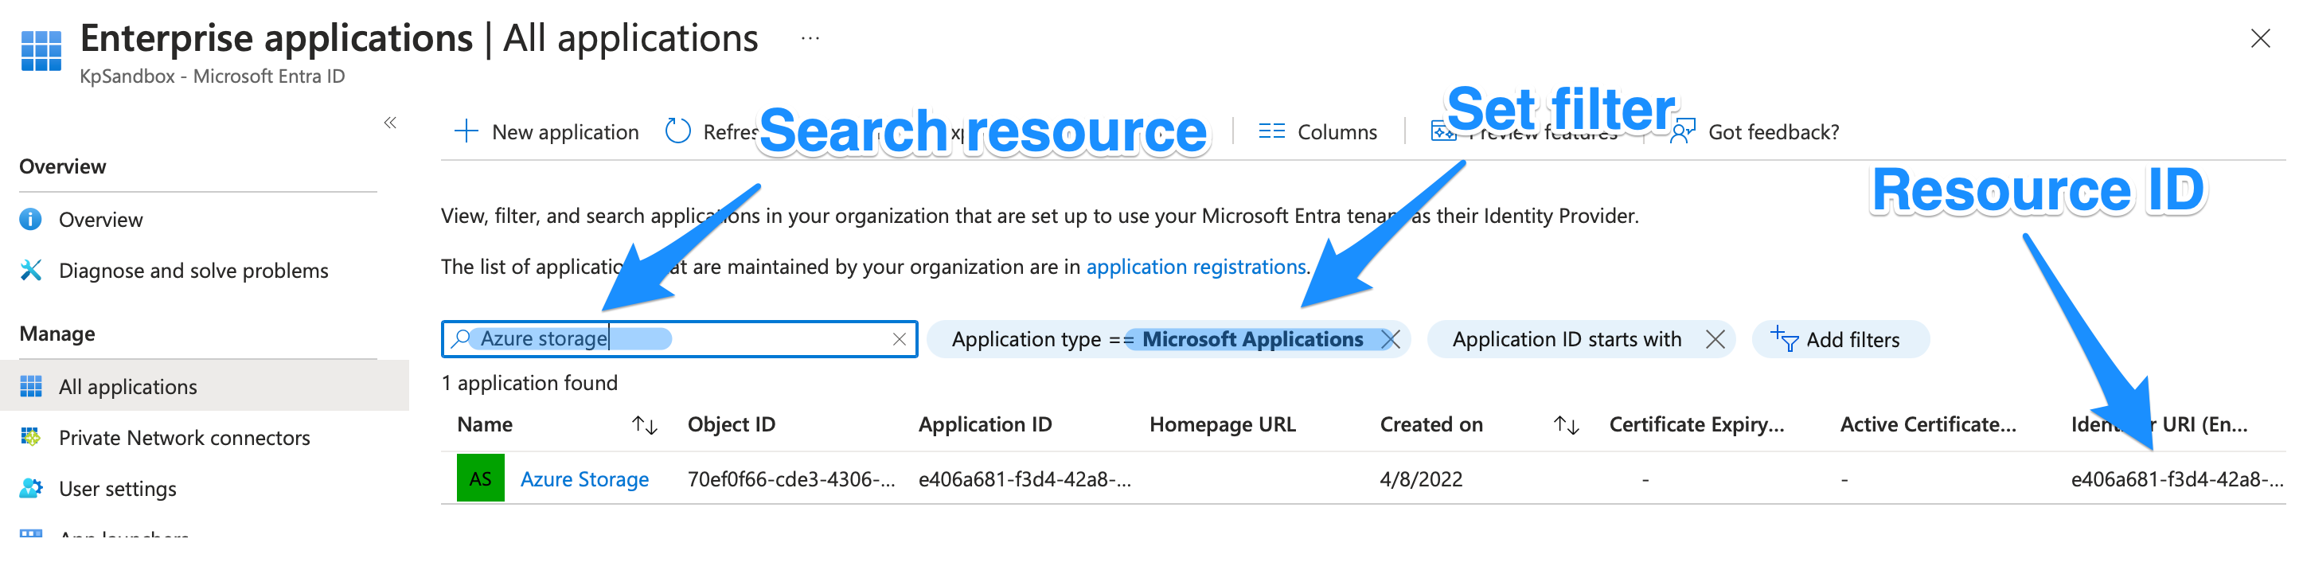This screenshot has height=570, width=2299.
Task: Click the Private Network connectors icon
Action: (31, 437)
